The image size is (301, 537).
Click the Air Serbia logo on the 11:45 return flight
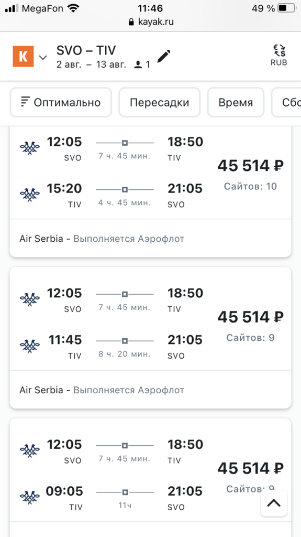point(30,346)
